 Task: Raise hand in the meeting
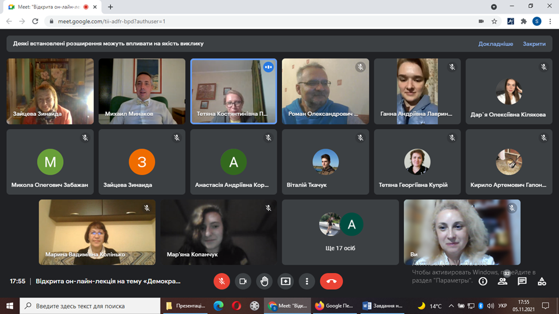click(264, 281)
